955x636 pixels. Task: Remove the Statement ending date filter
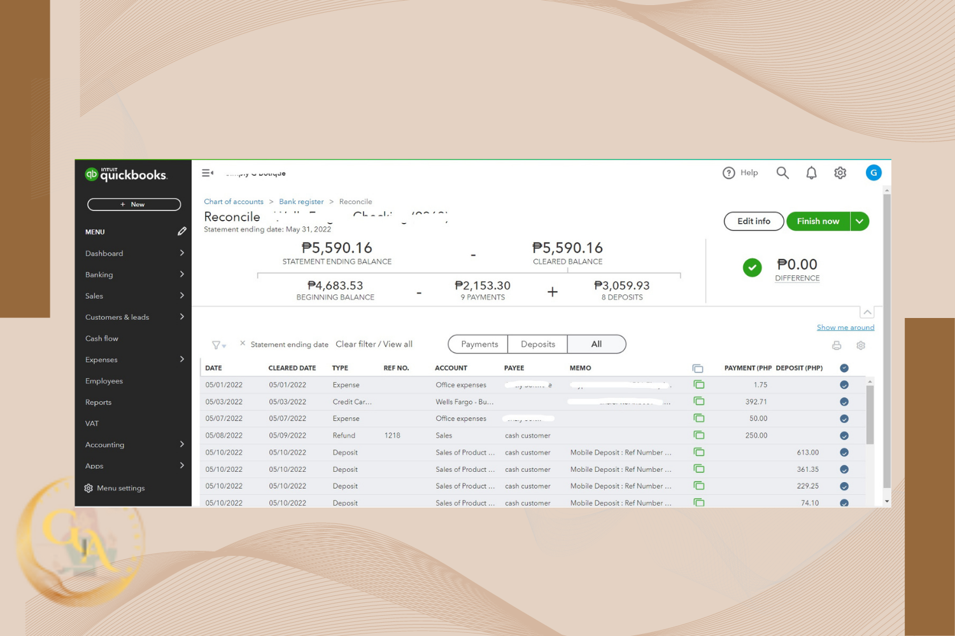click(x=243, y=343)
